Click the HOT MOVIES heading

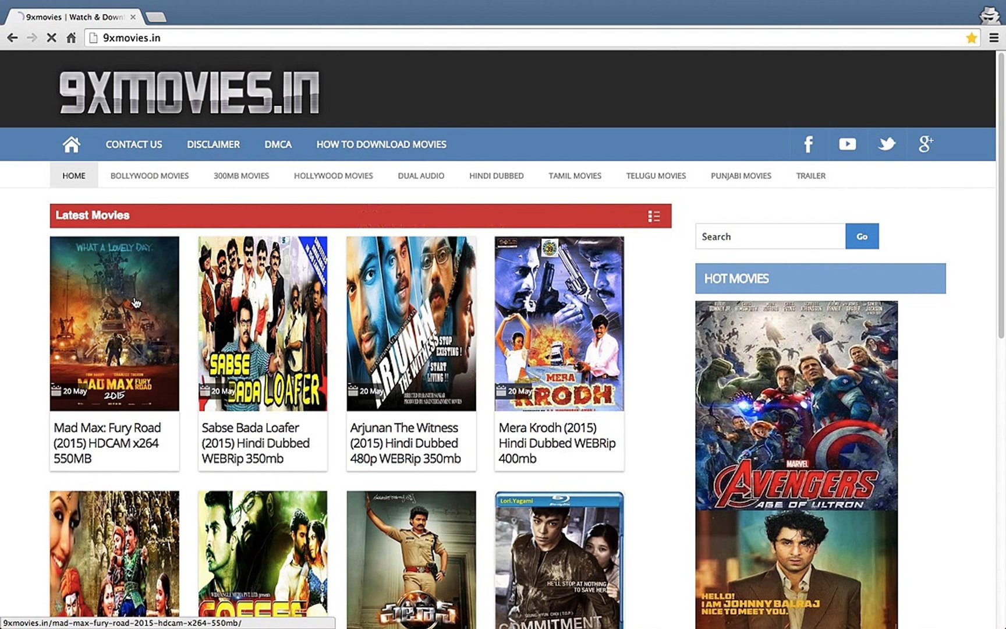click(x=736, y=279)
